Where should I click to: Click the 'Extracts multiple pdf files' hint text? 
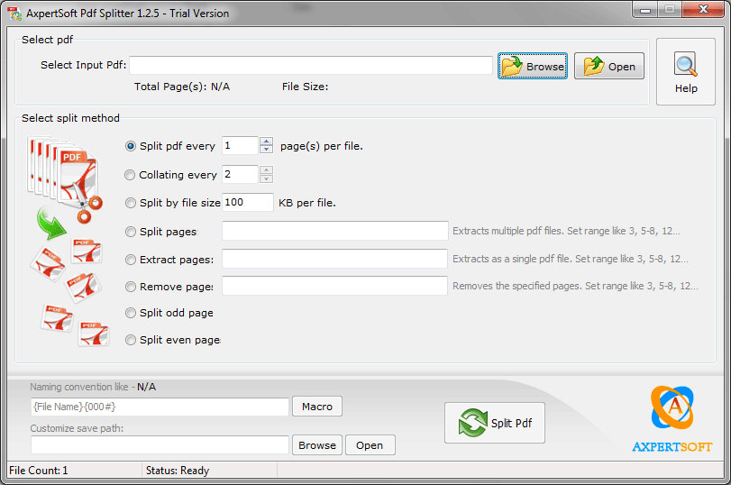tap(566, 231)
